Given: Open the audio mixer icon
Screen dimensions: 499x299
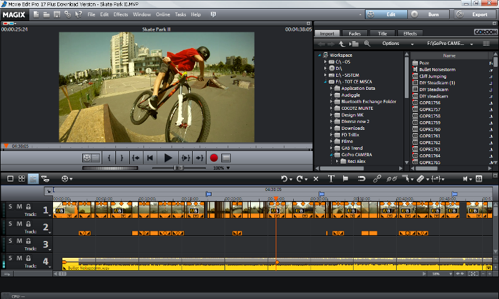Looking at the screenshot, I should pyautogui.click(x=479, y=179).
